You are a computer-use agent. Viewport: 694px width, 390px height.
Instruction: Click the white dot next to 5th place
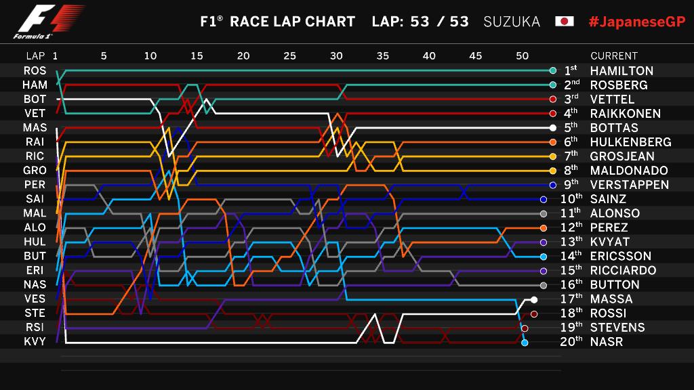coord(553,128)
